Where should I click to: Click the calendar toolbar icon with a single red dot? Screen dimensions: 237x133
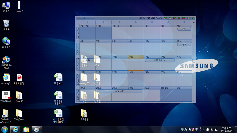170,18
